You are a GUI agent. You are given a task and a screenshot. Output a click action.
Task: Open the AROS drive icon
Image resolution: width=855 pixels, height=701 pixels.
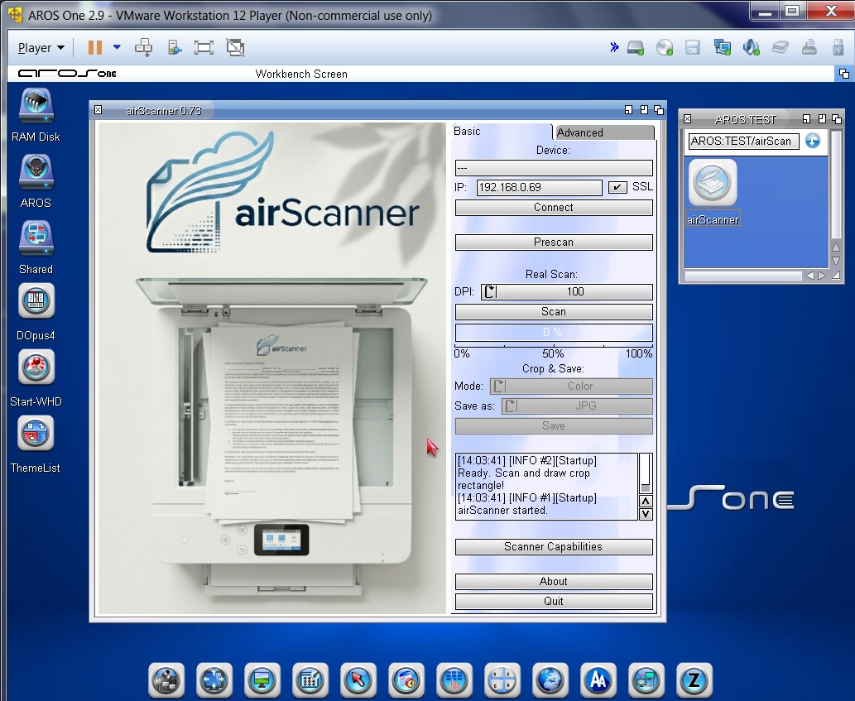tap(36, 173)
